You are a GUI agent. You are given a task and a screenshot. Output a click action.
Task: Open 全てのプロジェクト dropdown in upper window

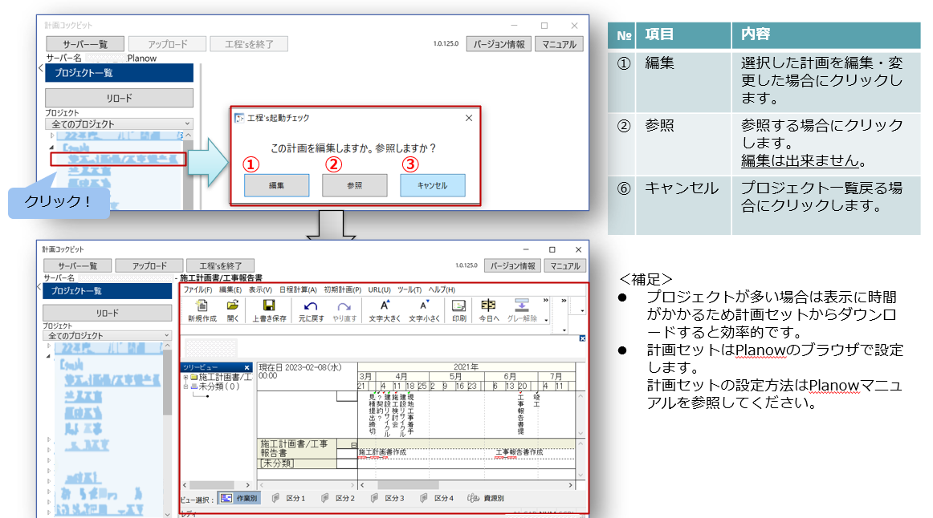click(120, 123)
